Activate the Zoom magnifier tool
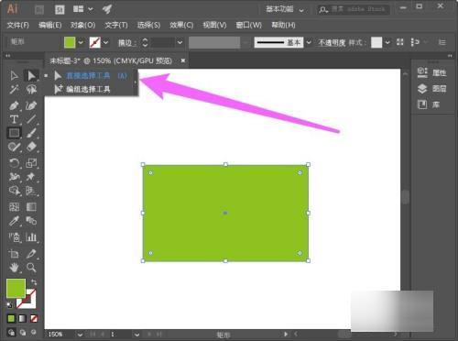Screen dimensions: 458x341 (31, 268)
